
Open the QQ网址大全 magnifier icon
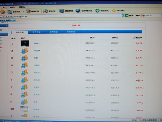[x=78, y=11]
